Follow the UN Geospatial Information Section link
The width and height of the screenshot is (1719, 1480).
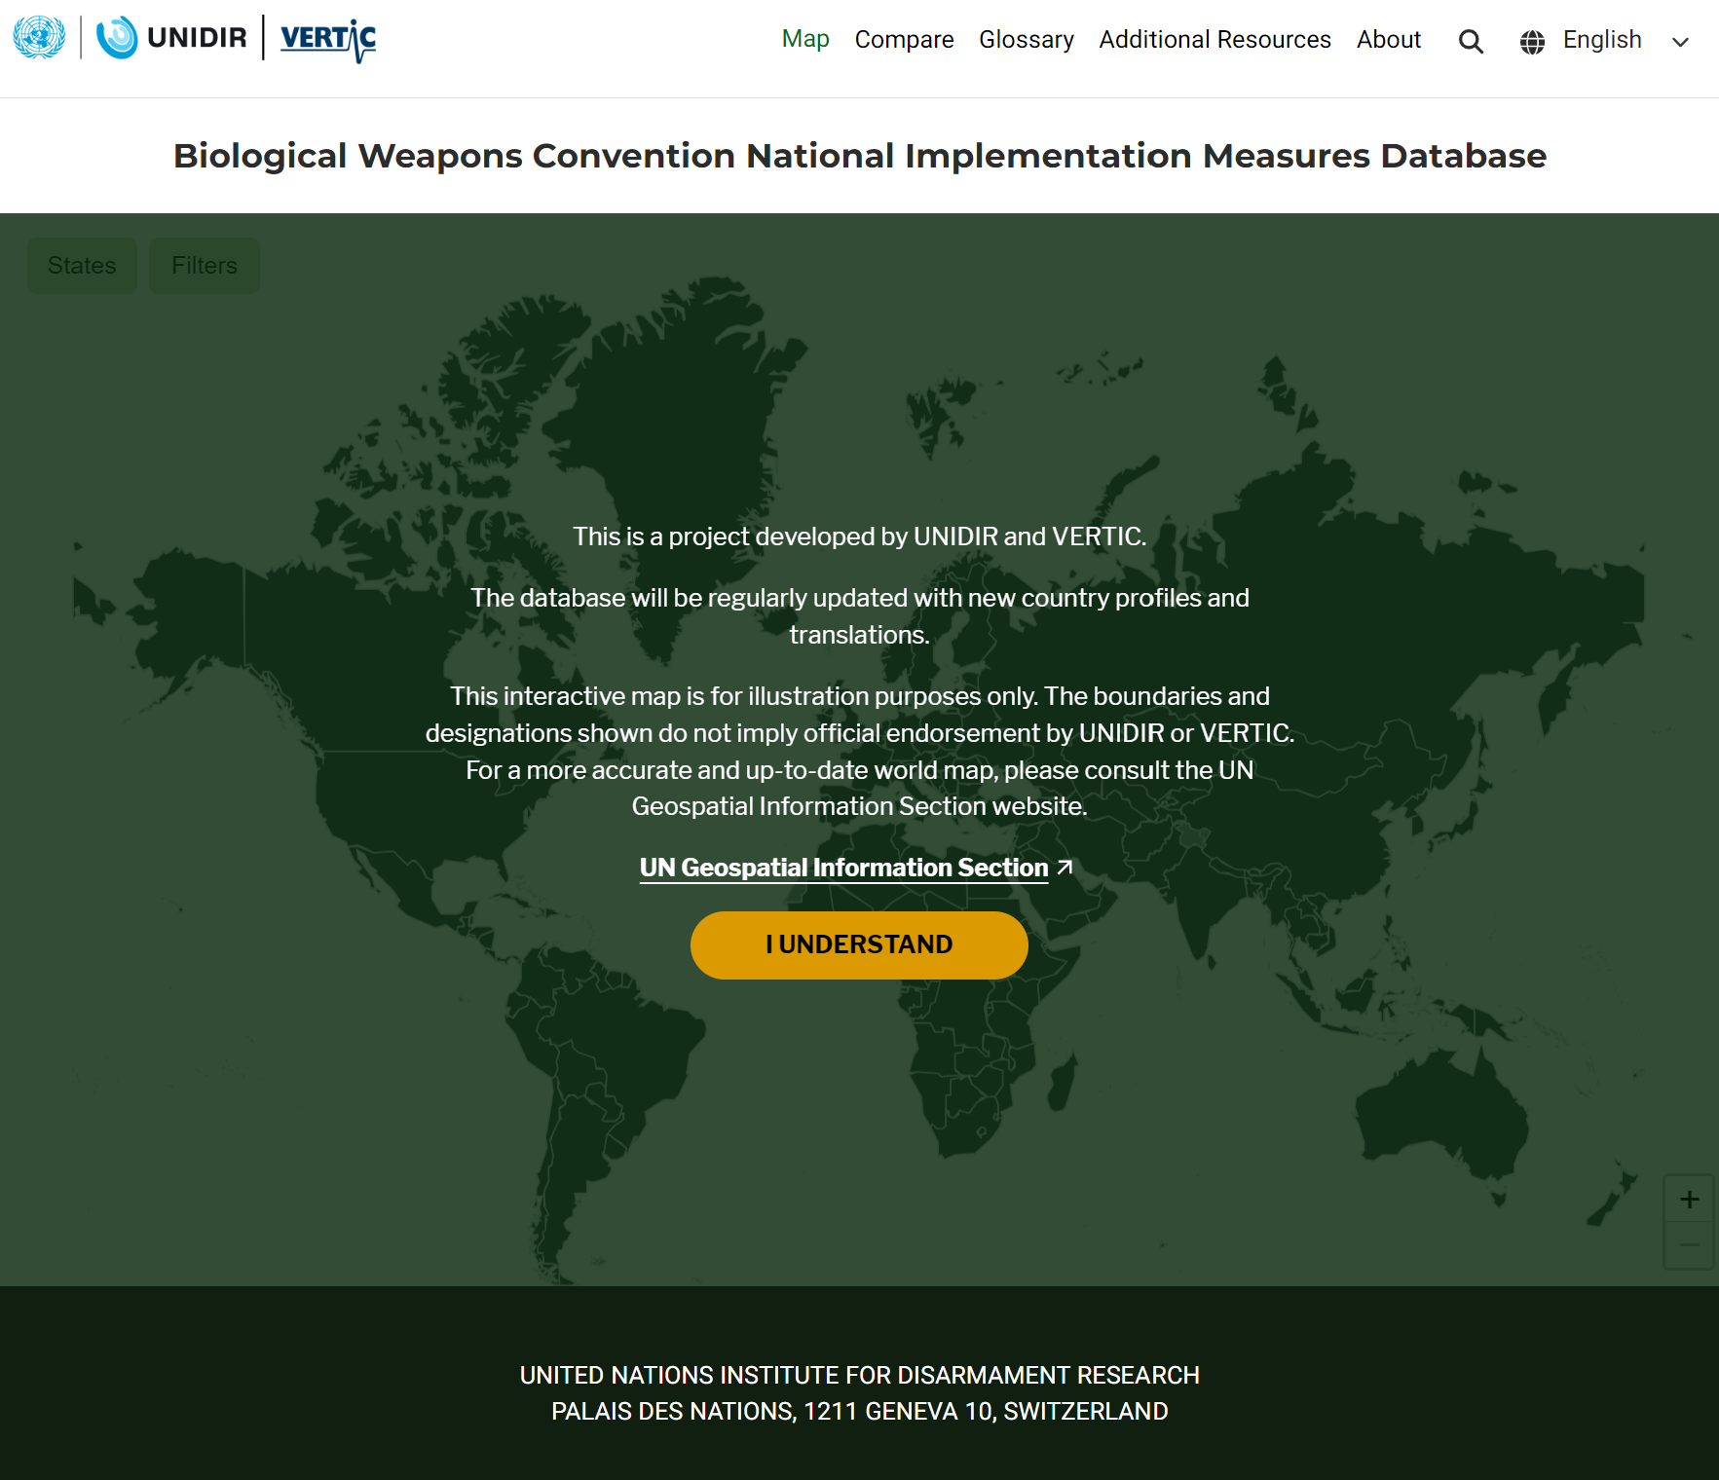point(843,868)
